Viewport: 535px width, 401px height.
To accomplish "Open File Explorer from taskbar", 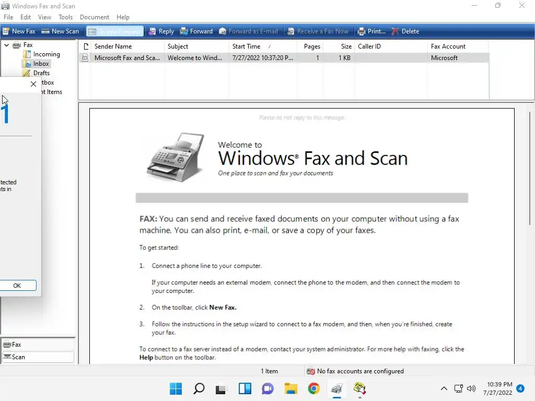I will pos(291,388).
